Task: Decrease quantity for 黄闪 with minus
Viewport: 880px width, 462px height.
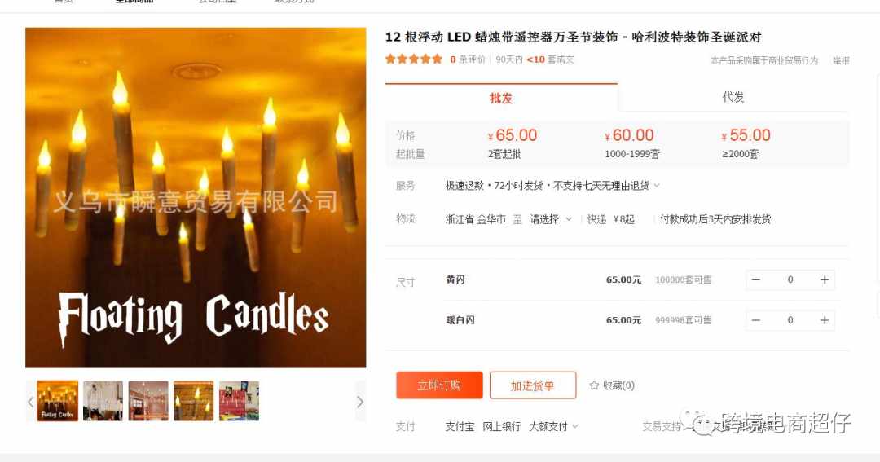Action: pos(756,279)
